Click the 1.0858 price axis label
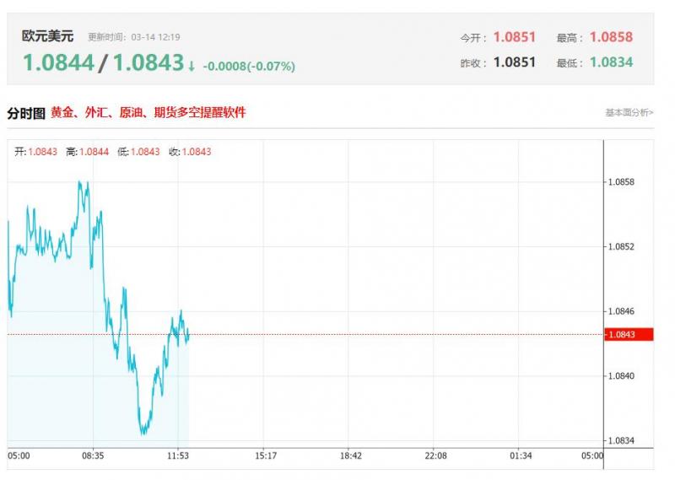Viewport: 675px width, 480px height. (x=621, y=182)
